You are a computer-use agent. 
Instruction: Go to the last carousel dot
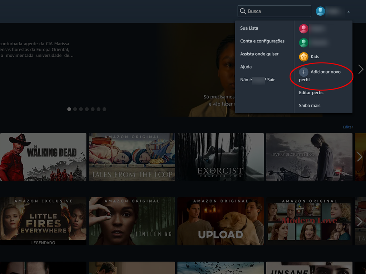[x=104, y=109]
